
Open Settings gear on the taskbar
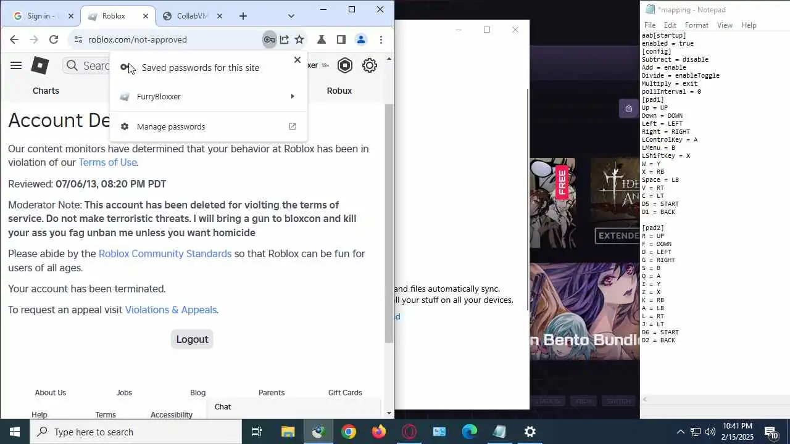(530, 432)
